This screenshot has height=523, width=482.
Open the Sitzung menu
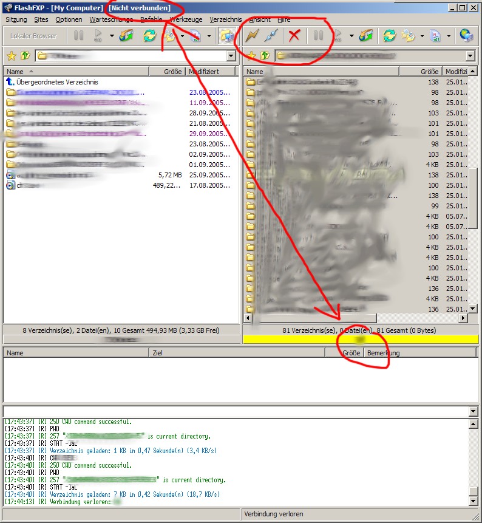[16, 19]
